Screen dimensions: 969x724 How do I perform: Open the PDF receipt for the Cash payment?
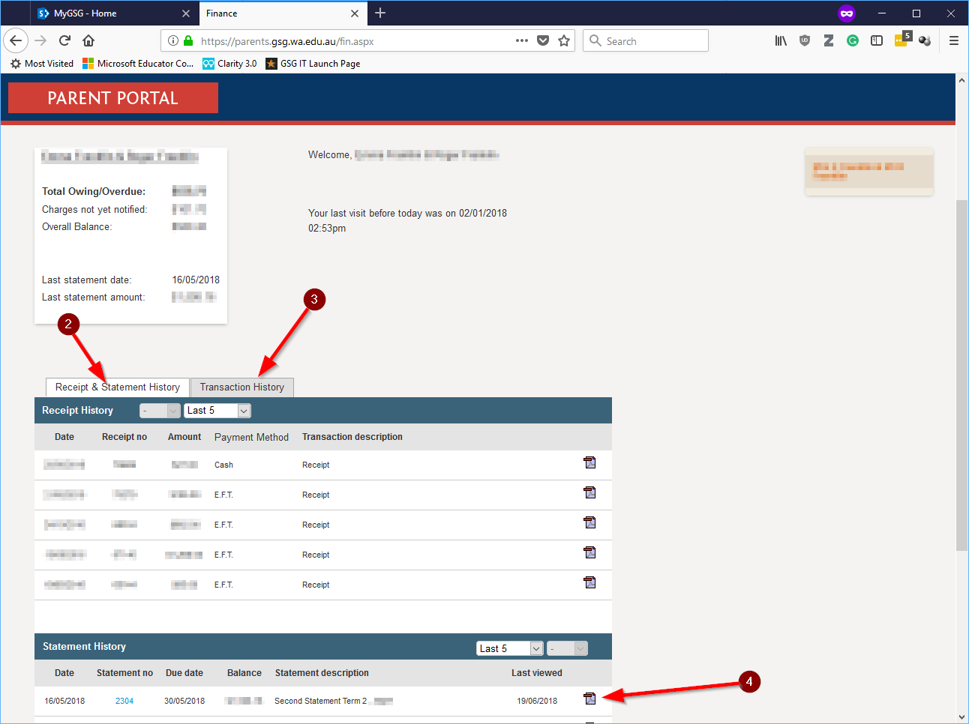pyautogui.click(x=589, y=462)
